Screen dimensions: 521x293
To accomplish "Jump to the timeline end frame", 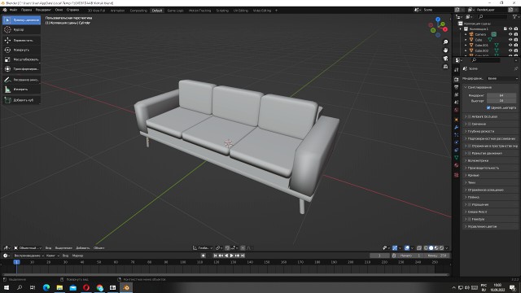I will (243, 256).
